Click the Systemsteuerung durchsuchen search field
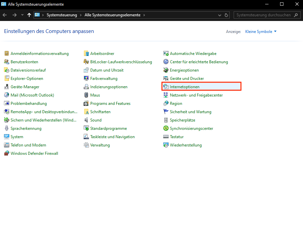The width and height of the screenshot is (303, 246). (263, 15)
